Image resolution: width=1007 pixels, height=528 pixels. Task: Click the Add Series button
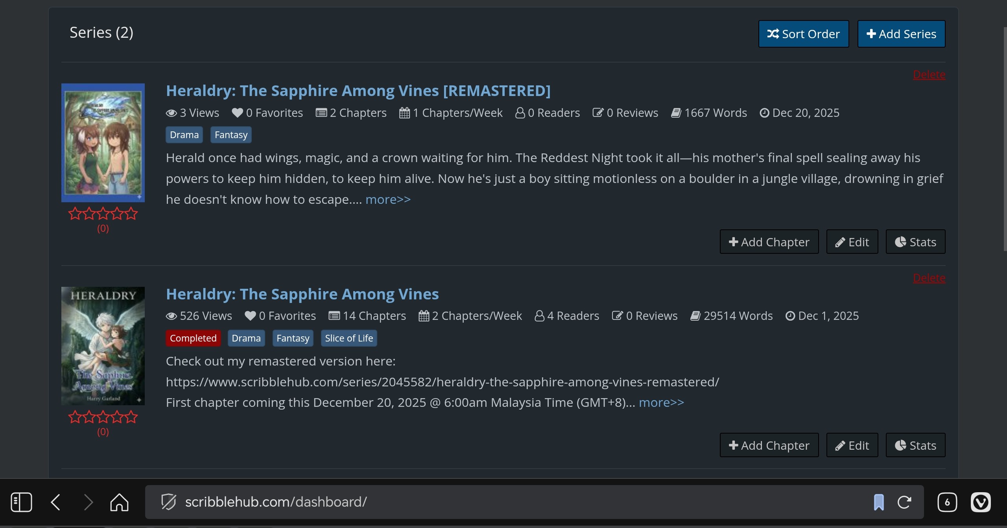pos(901,34)
